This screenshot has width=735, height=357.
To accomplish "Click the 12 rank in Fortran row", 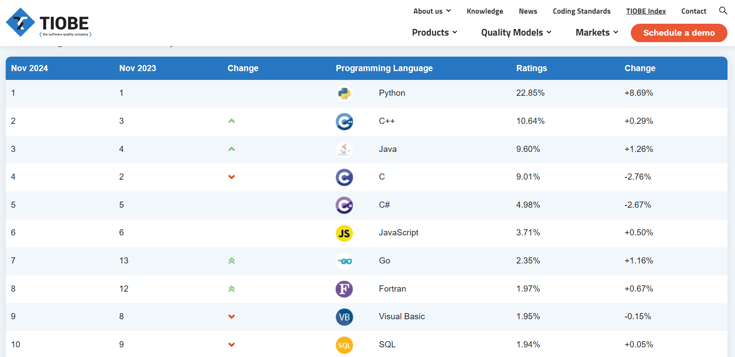I will click(124, 288).
